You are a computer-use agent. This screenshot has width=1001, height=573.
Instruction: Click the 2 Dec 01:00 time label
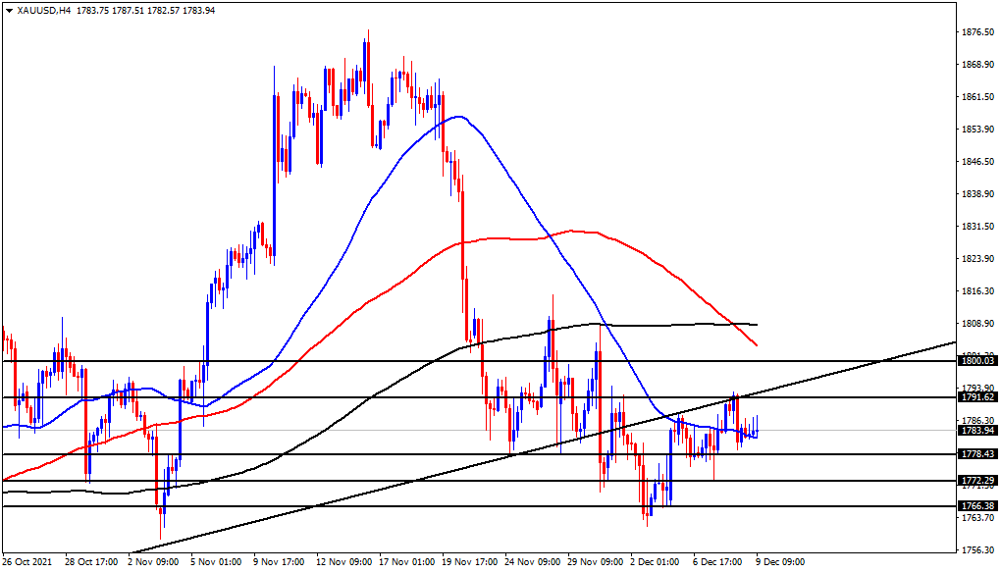pos(657,562)
